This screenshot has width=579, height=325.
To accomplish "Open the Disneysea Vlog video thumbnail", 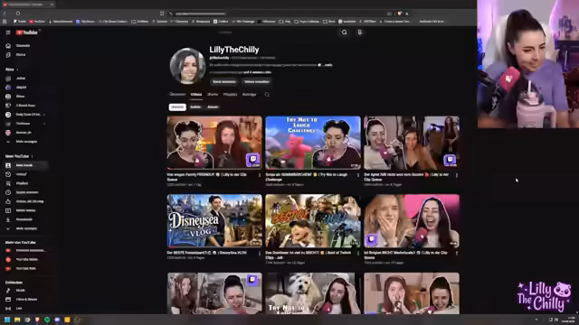I will tap(214, 220).
